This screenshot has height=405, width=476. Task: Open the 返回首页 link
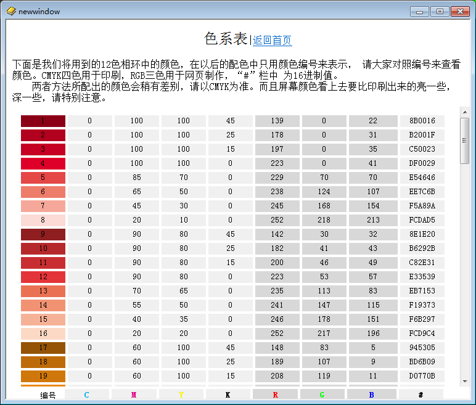point(272,41)
